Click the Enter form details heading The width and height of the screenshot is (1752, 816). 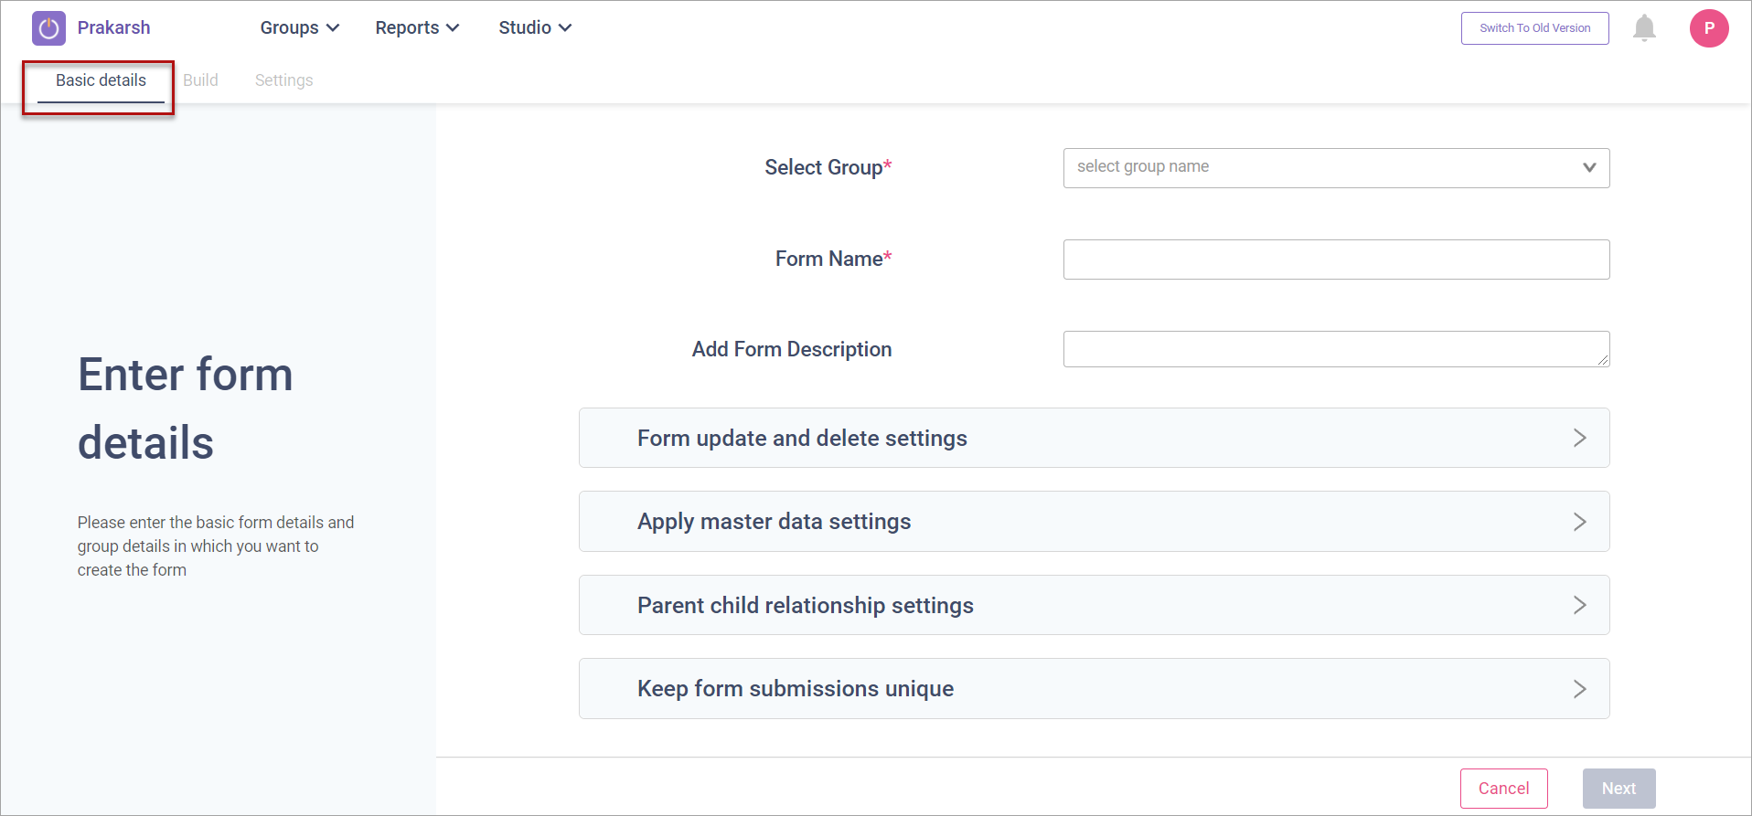point(186,408)
